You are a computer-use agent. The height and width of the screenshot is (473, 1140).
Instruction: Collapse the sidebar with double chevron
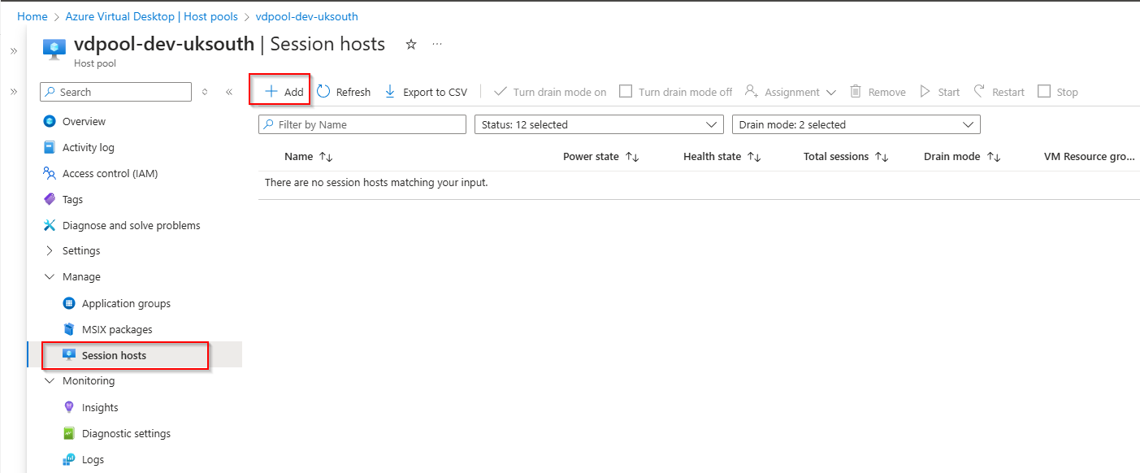pos(229,92)
